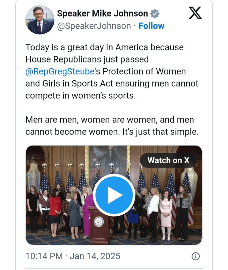
Task: Open the Jan 14, 2025 timestamp link
Action: [73, 256]
